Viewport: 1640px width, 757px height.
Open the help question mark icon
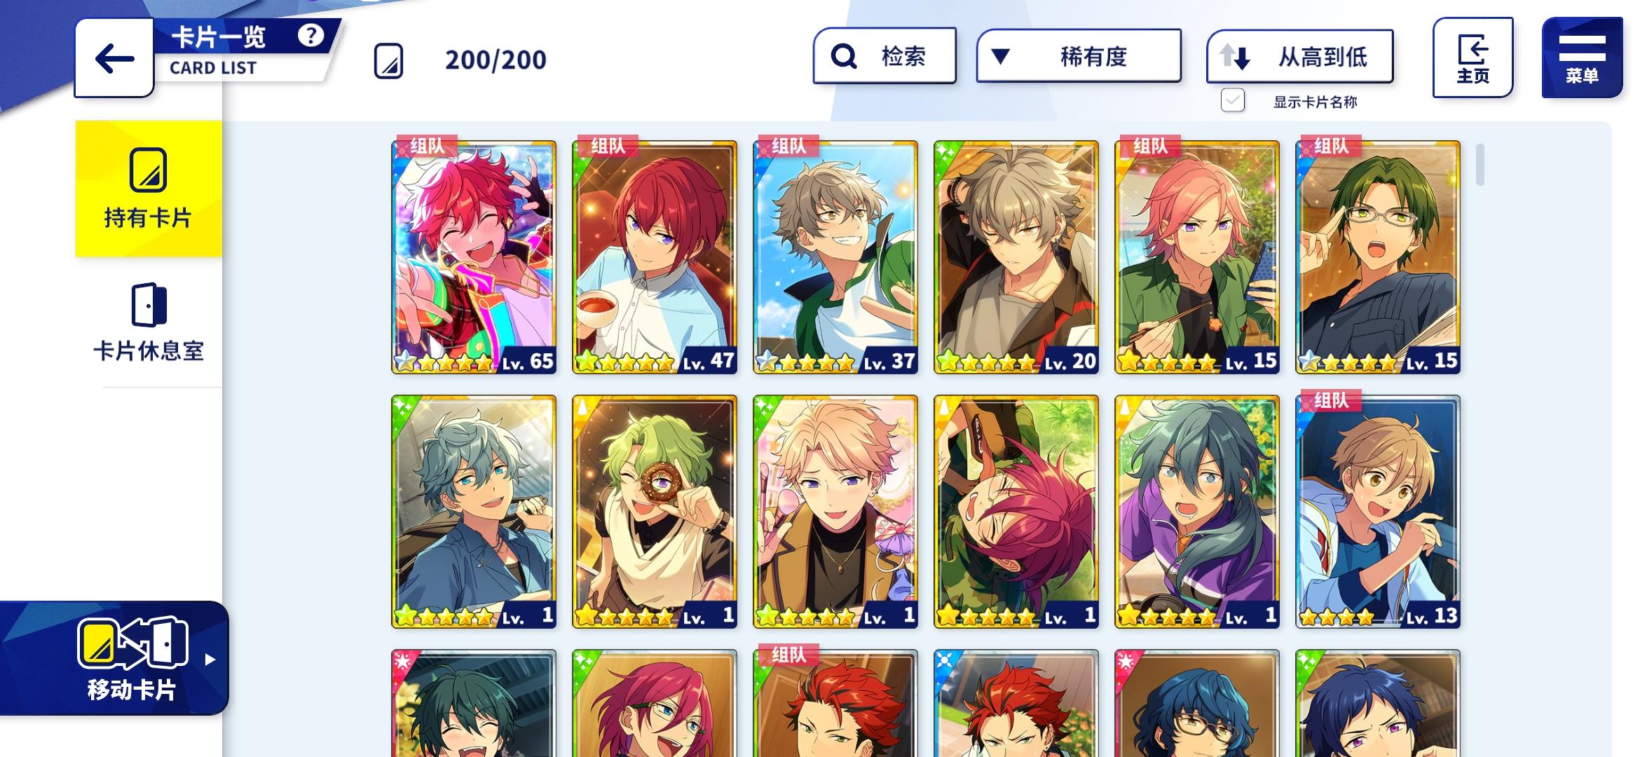click(310, 35)
